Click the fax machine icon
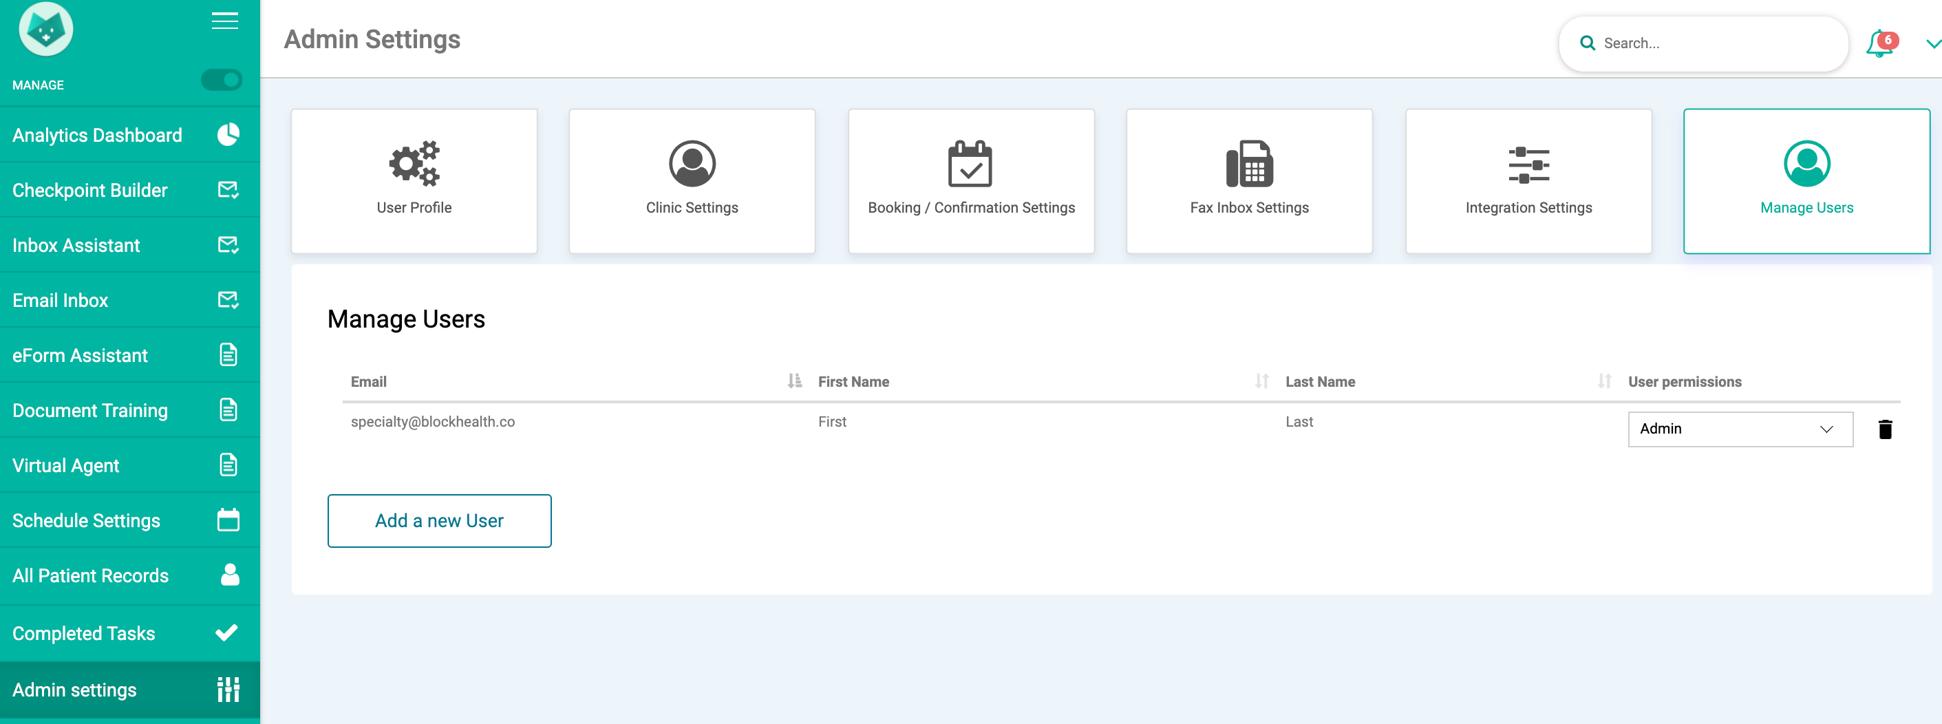 [1249, 163]
